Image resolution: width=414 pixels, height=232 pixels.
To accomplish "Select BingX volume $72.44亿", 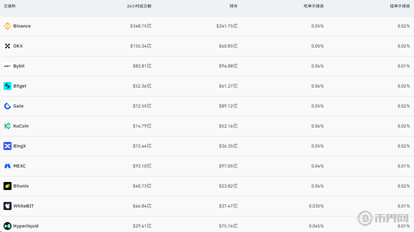I will point(142,146).
